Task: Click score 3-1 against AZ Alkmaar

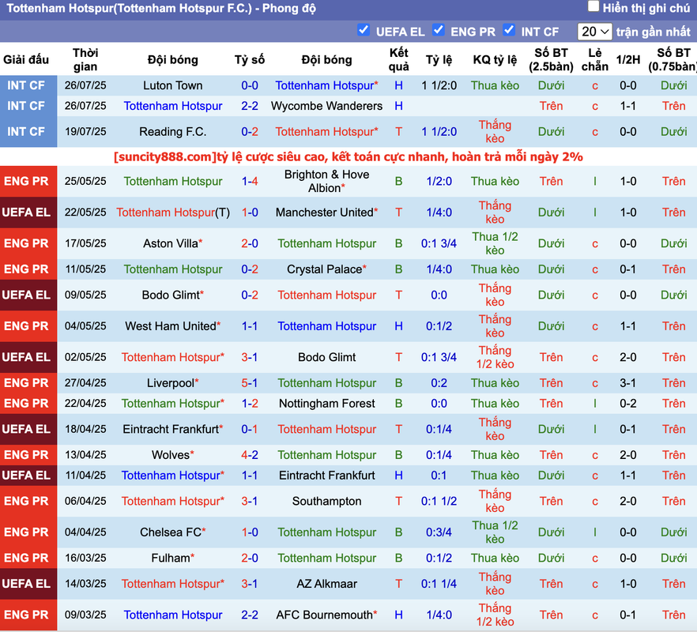Action: [250, 584]
